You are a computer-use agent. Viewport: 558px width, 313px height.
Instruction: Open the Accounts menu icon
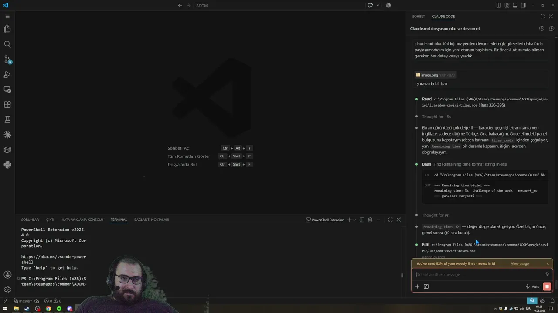click(7, 275)
